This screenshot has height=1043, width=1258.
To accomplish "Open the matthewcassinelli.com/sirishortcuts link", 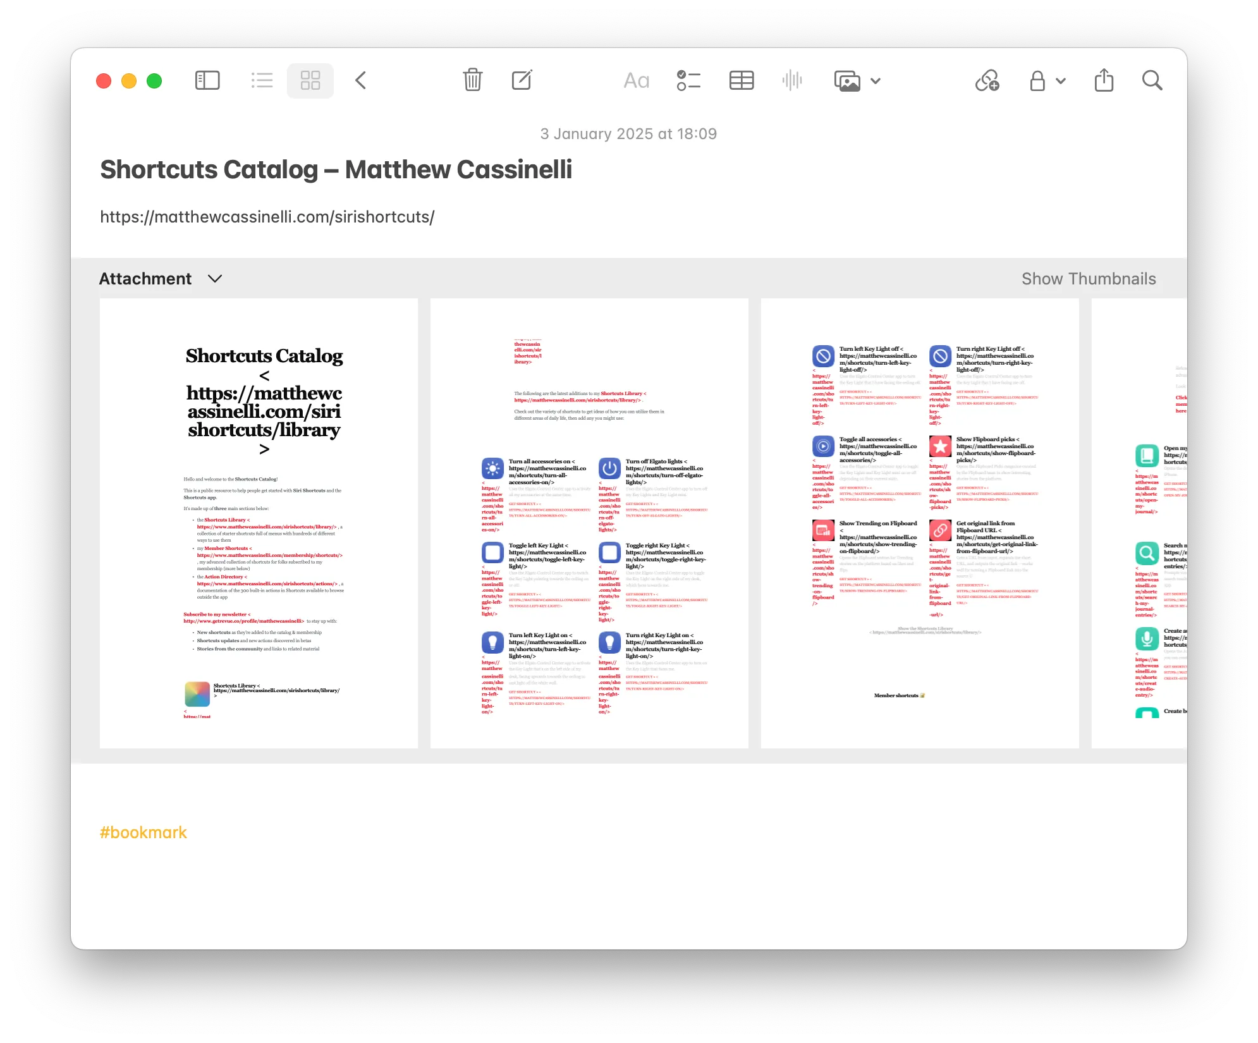I will 267,217.
